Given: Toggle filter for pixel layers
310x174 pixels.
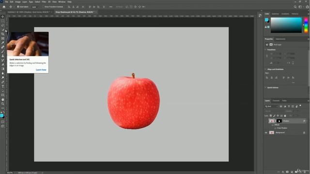Looking at the screenshot, I should tap(281, 106).
